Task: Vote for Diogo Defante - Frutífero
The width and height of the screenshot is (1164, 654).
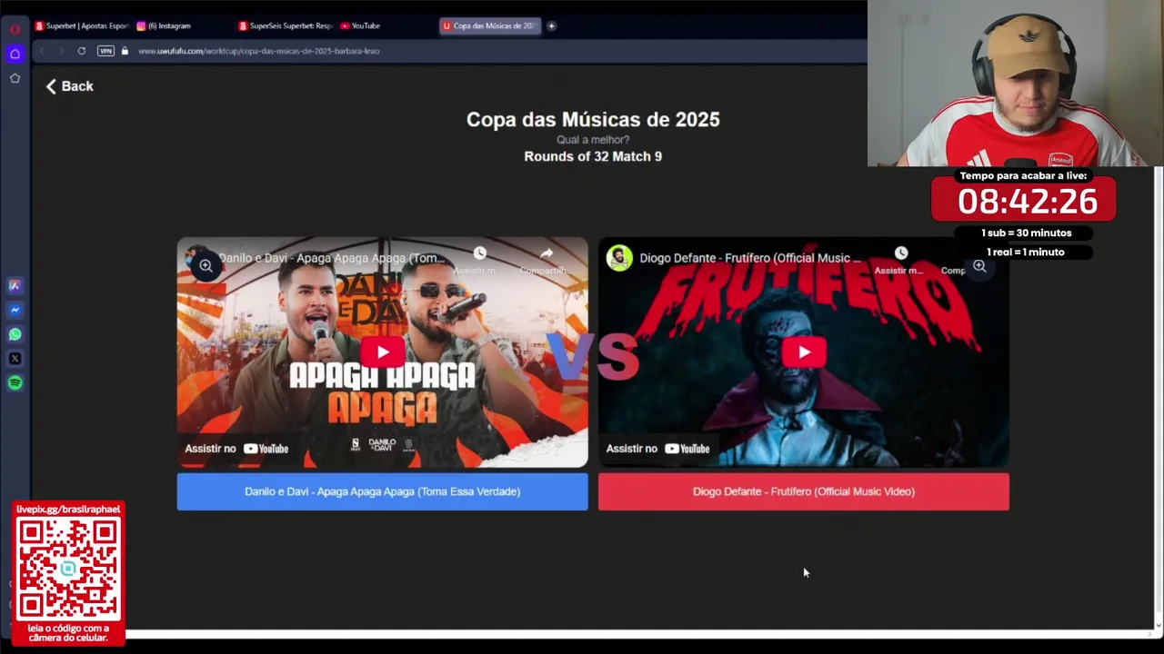Action: pyautogui.click(x=804, y=491)
